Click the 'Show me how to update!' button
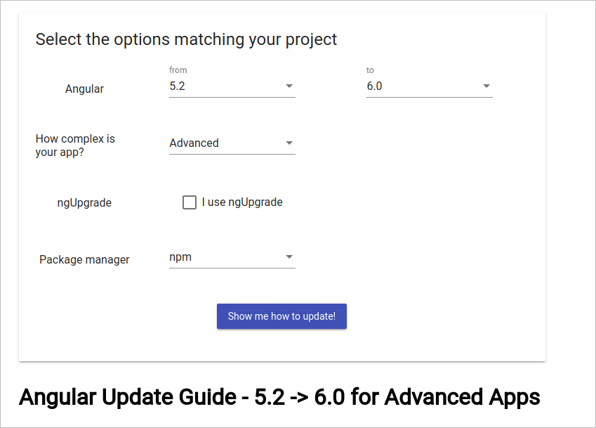 point(282,316)
